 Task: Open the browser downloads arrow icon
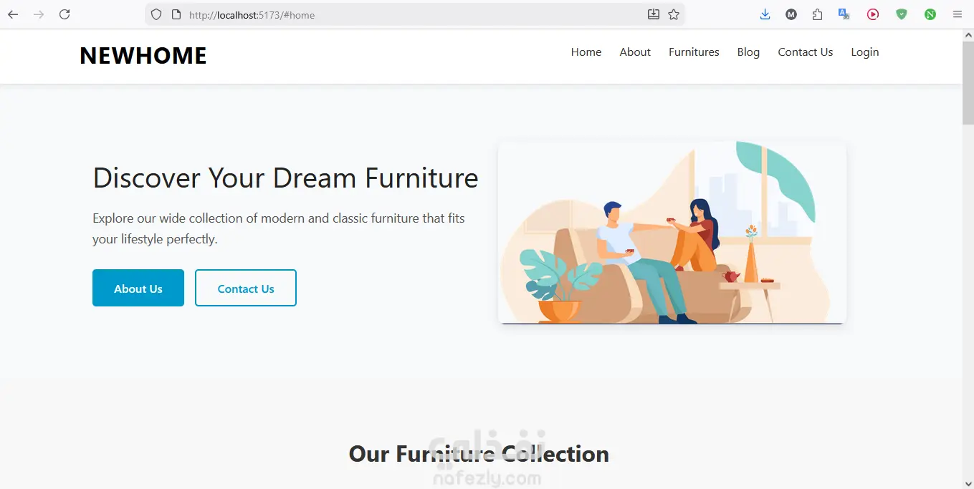[765, 14]
